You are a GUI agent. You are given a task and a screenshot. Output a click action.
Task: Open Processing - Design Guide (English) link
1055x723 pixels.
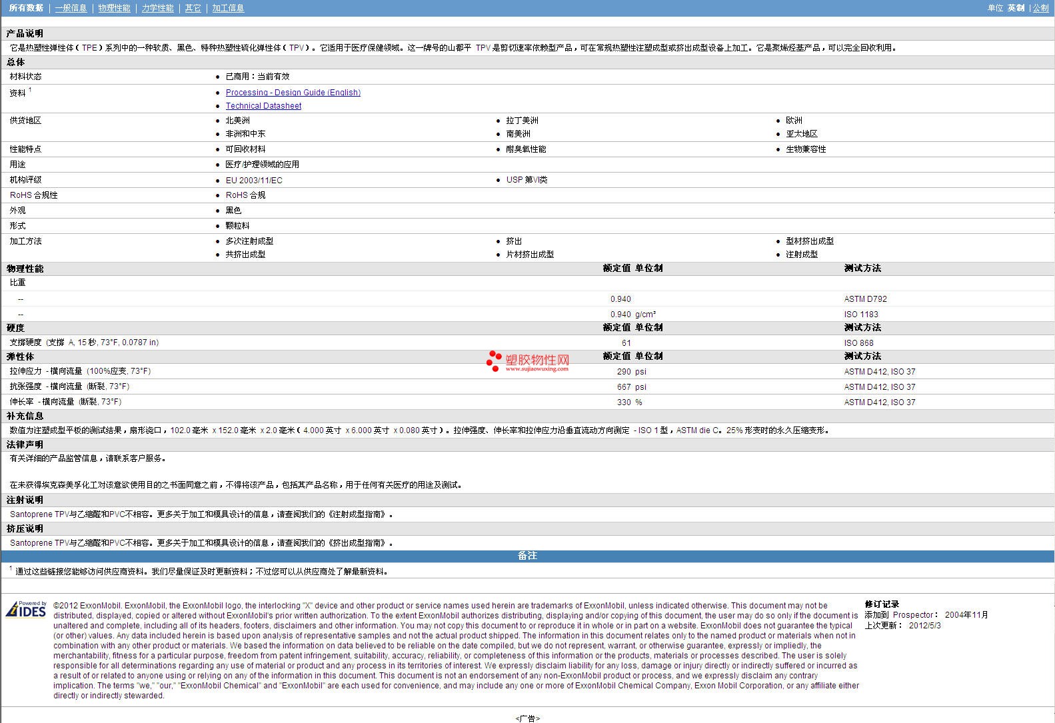(293, 93)
